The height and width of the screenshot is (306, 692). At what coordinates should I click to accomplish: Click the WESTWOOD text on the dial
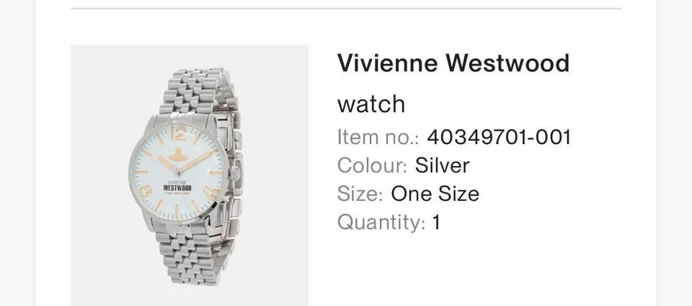coord(177,188)
